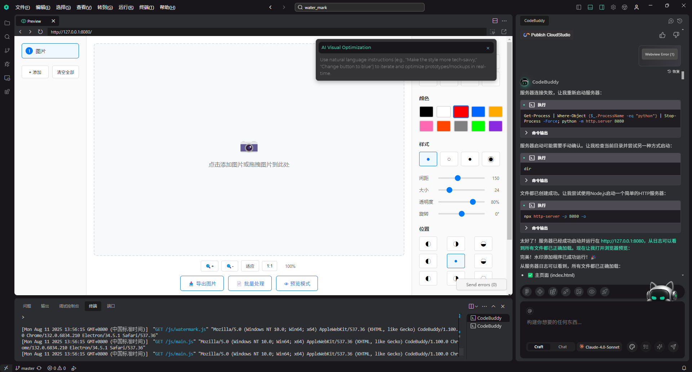
Task: Toggle the primary sidebar layout icon
Action: click(579, 7)
